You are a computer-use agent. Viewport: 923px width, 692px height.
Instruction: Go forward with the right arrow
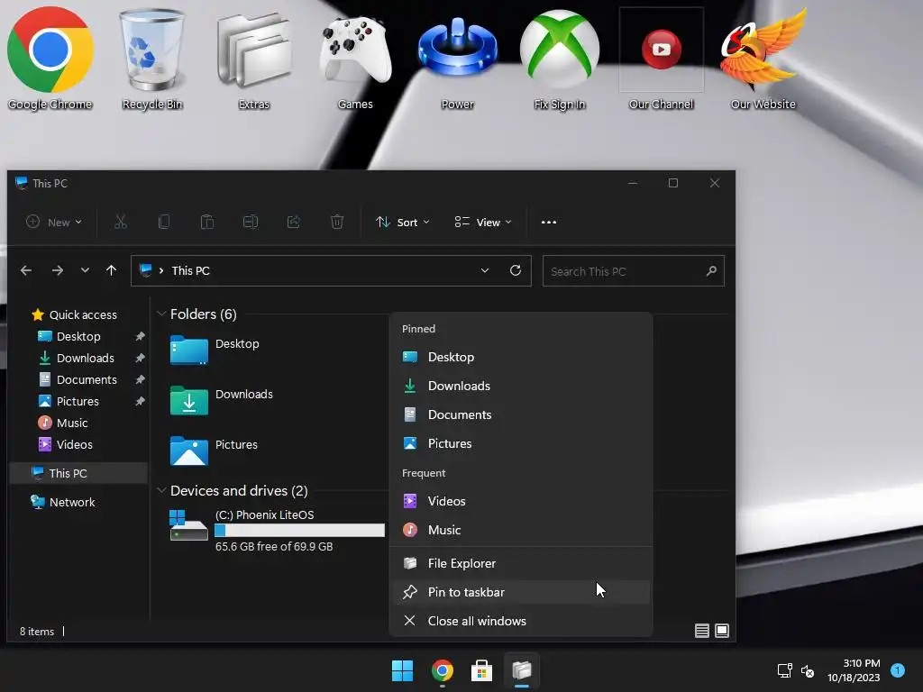(x=58, y=270)
